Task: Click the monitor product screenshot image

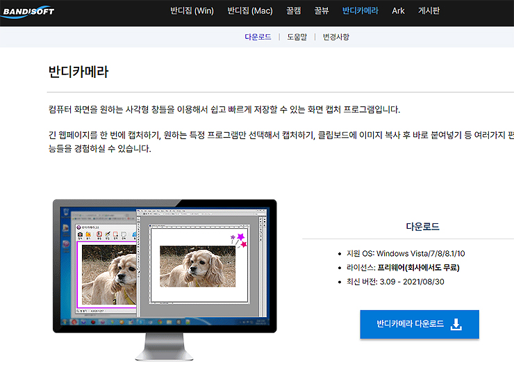Action: [x=165, y=280]
